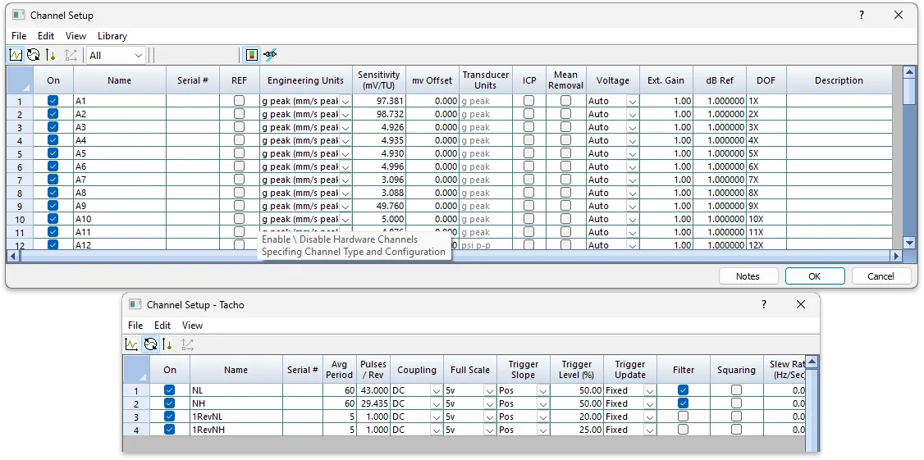
Task: Click Channel Setup - Tacho window title icon
Action: point(135,304)
